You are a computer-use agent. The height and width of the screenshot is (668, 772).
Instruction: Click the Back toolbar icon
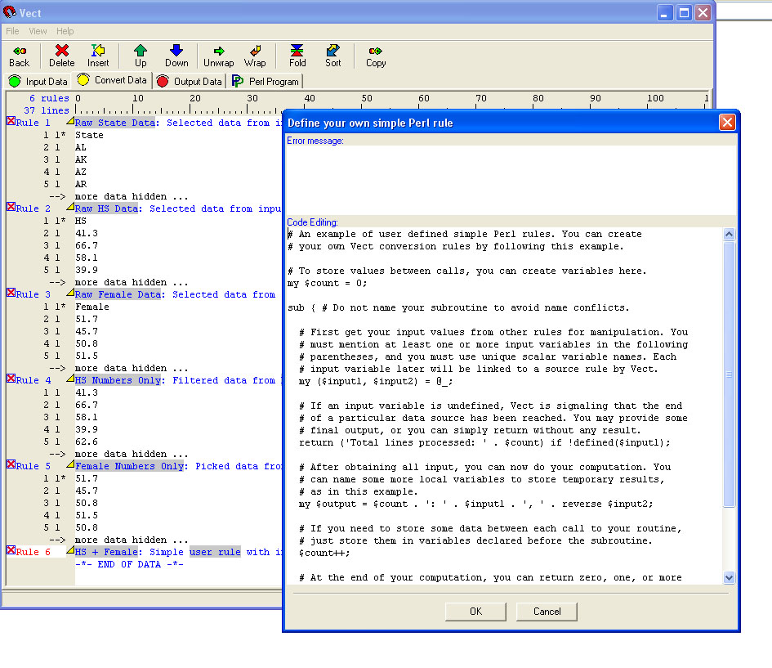[20, 56]
